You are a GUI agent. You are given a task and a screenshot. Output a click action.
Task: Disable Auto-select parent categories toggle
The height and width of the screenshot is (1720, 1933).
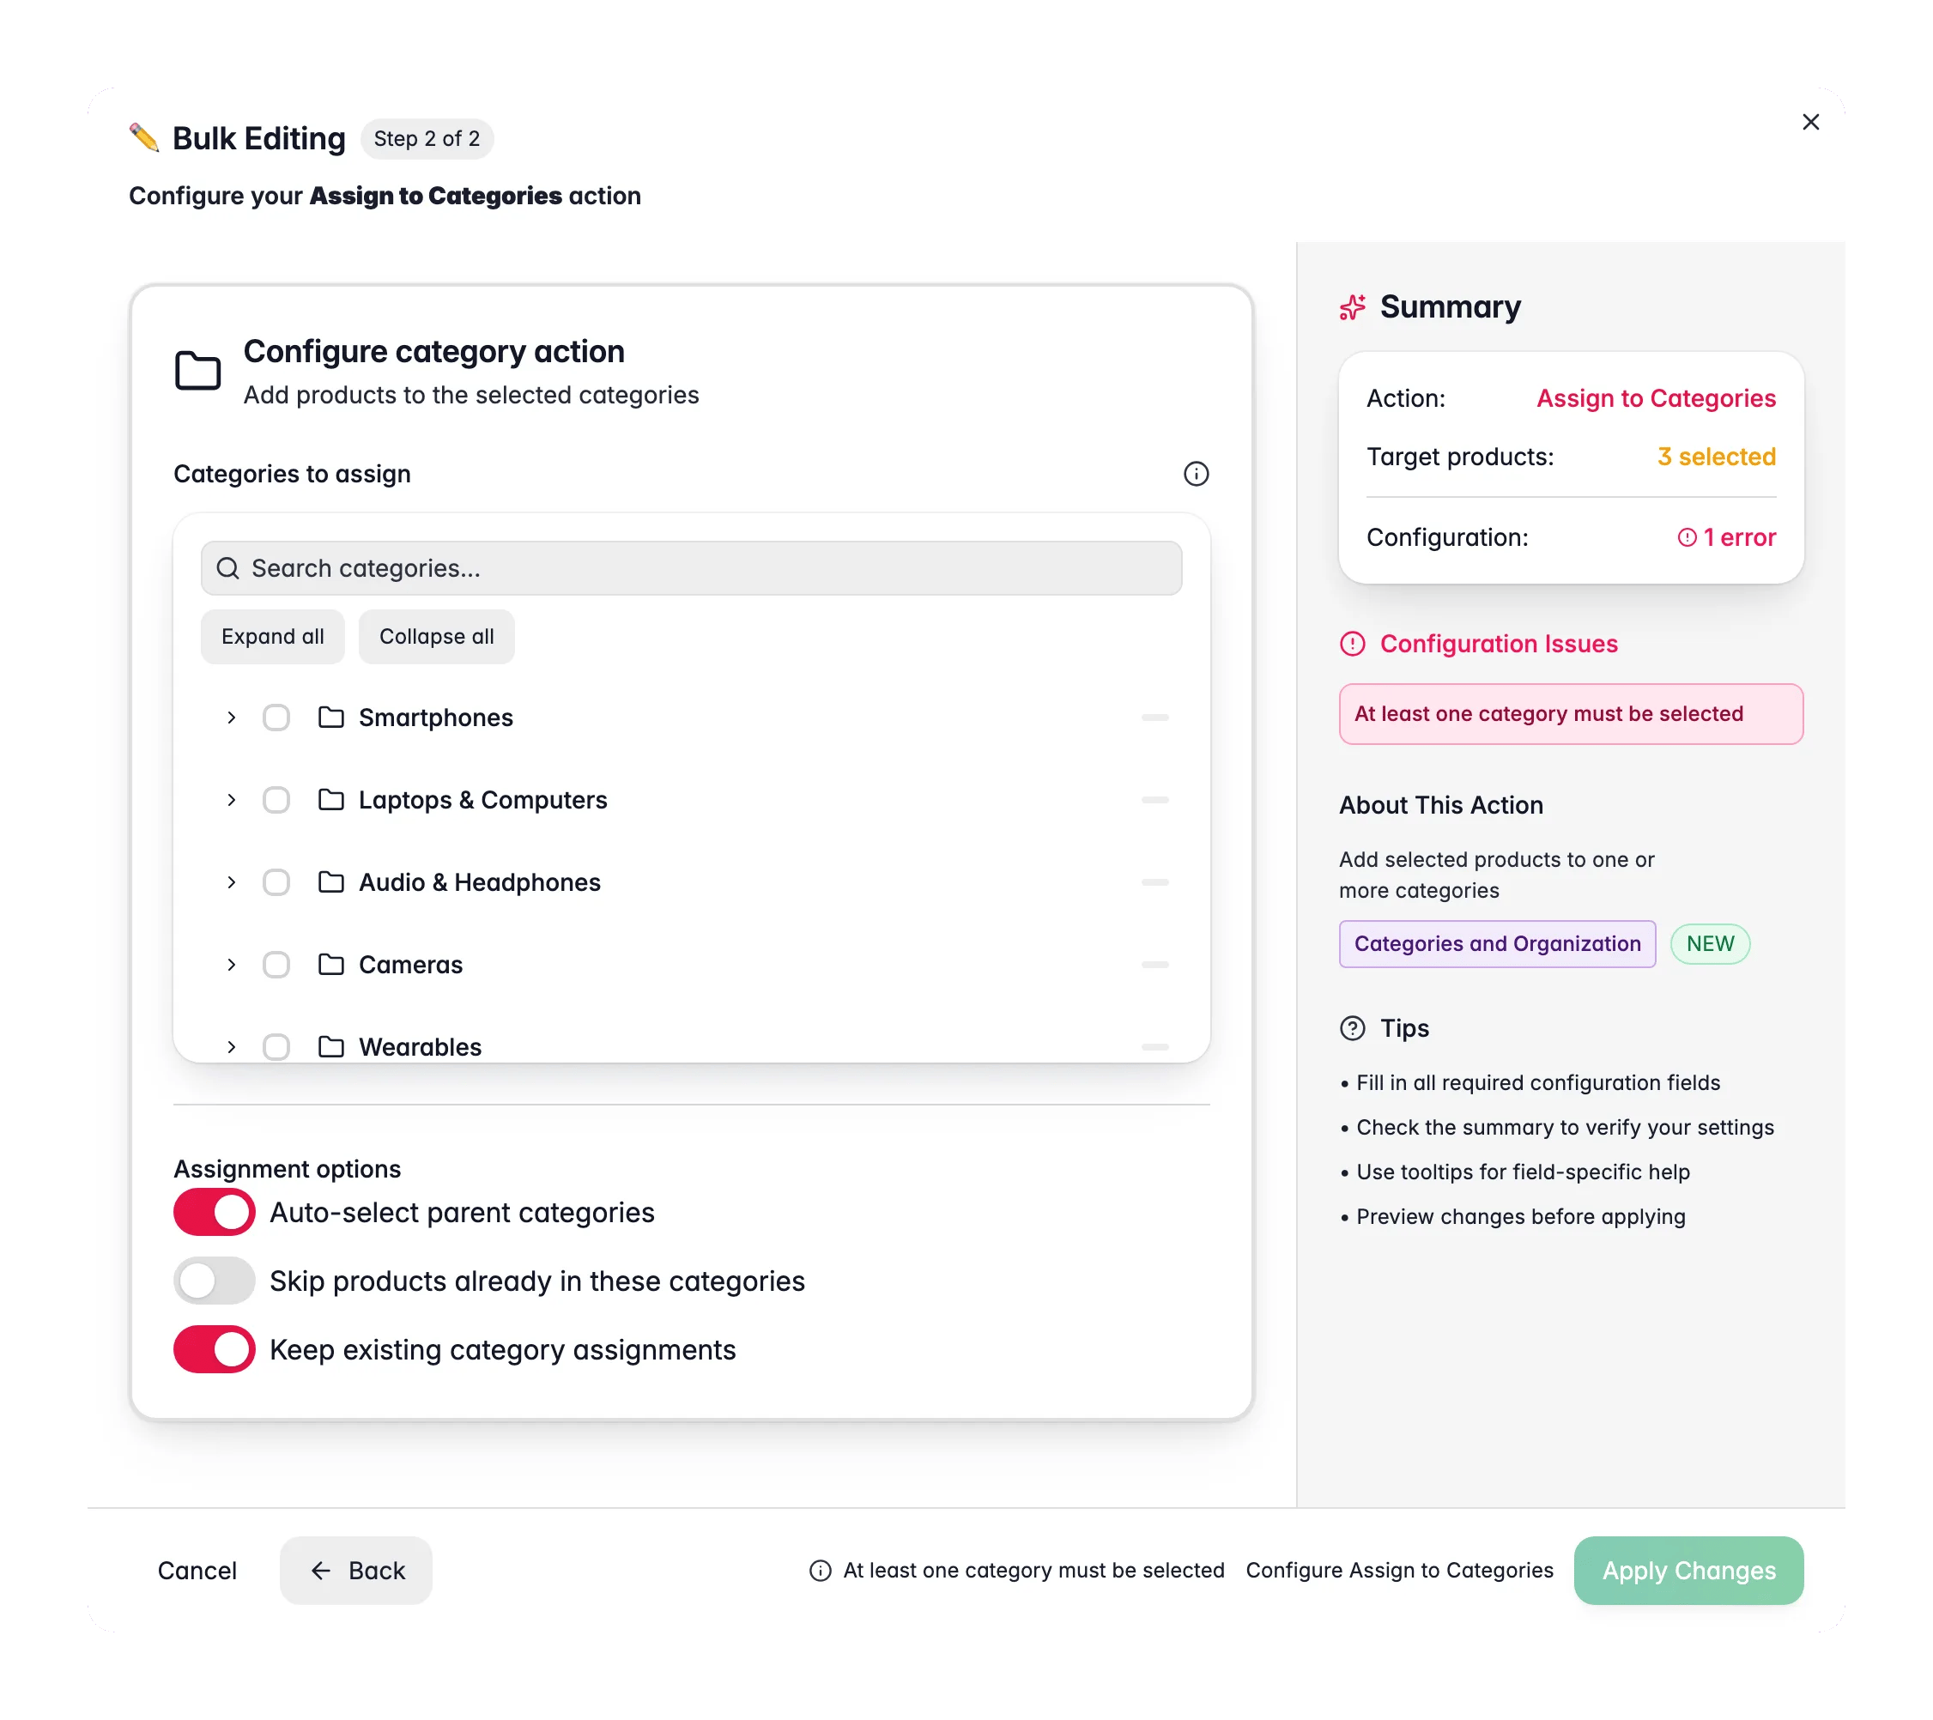pyautogui.click(x=214, y=1212)
